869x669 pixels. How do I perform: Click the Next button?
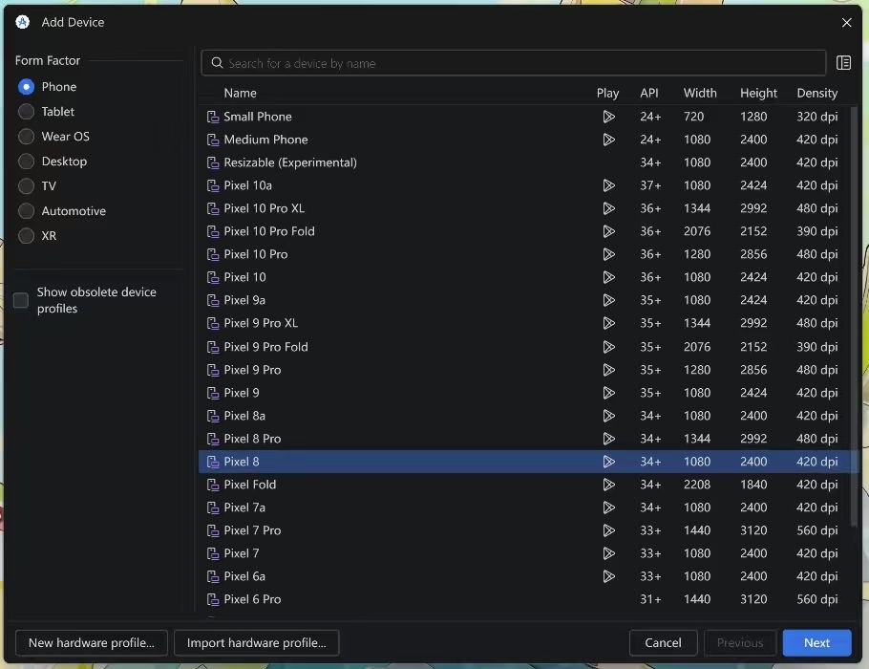point(816,642)
